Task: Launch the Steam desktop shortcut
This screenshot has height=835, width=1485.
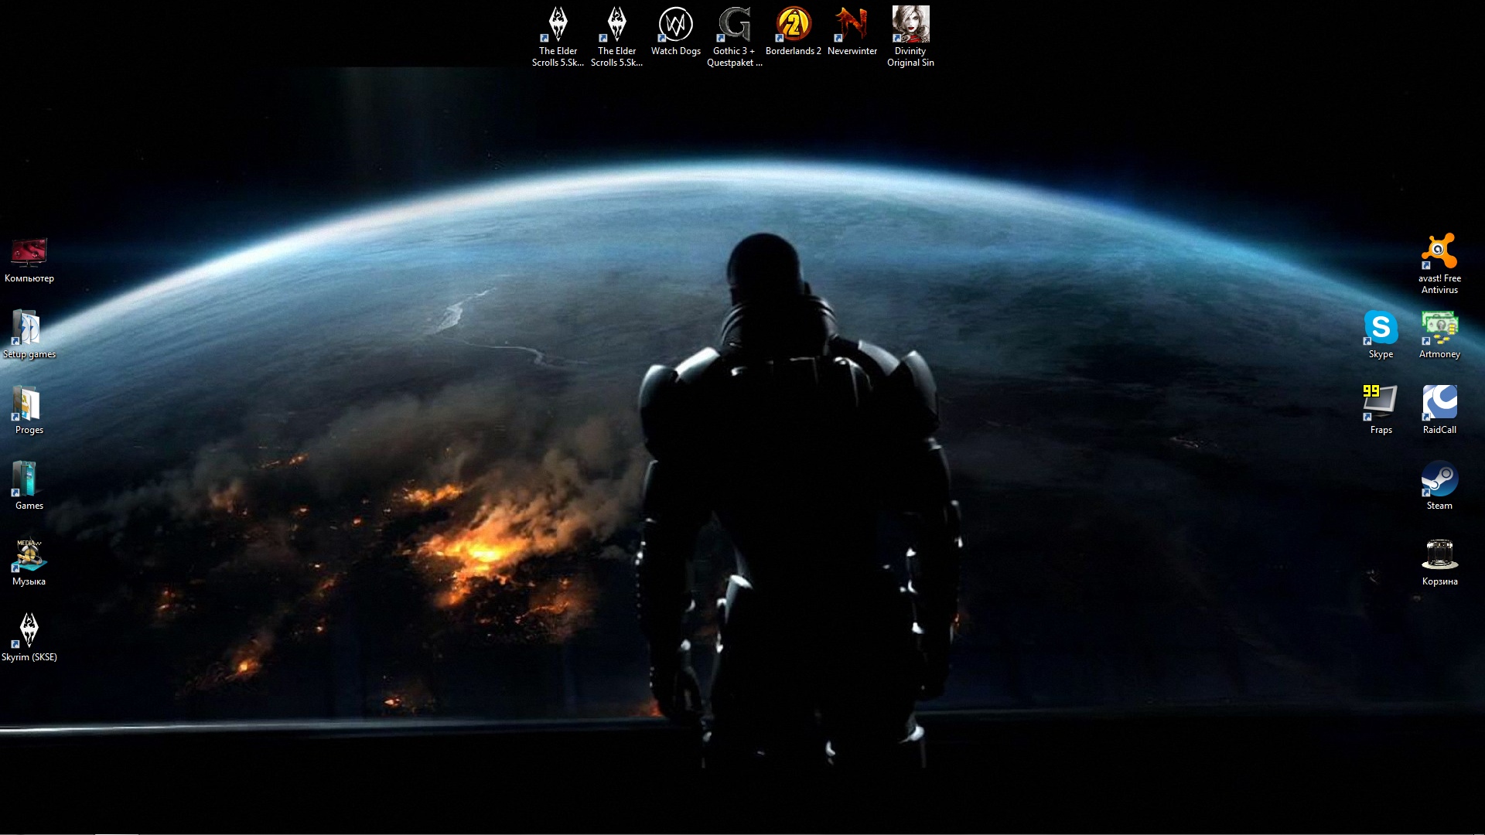Action: (1440, 486)
